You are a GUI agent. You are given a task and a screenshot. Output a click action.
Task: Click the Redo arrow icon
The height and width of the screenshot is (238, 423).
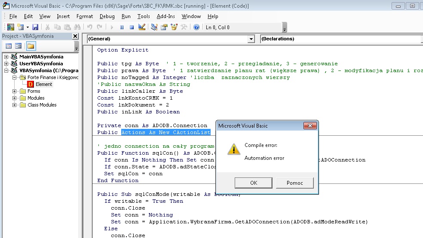[100, 27]
